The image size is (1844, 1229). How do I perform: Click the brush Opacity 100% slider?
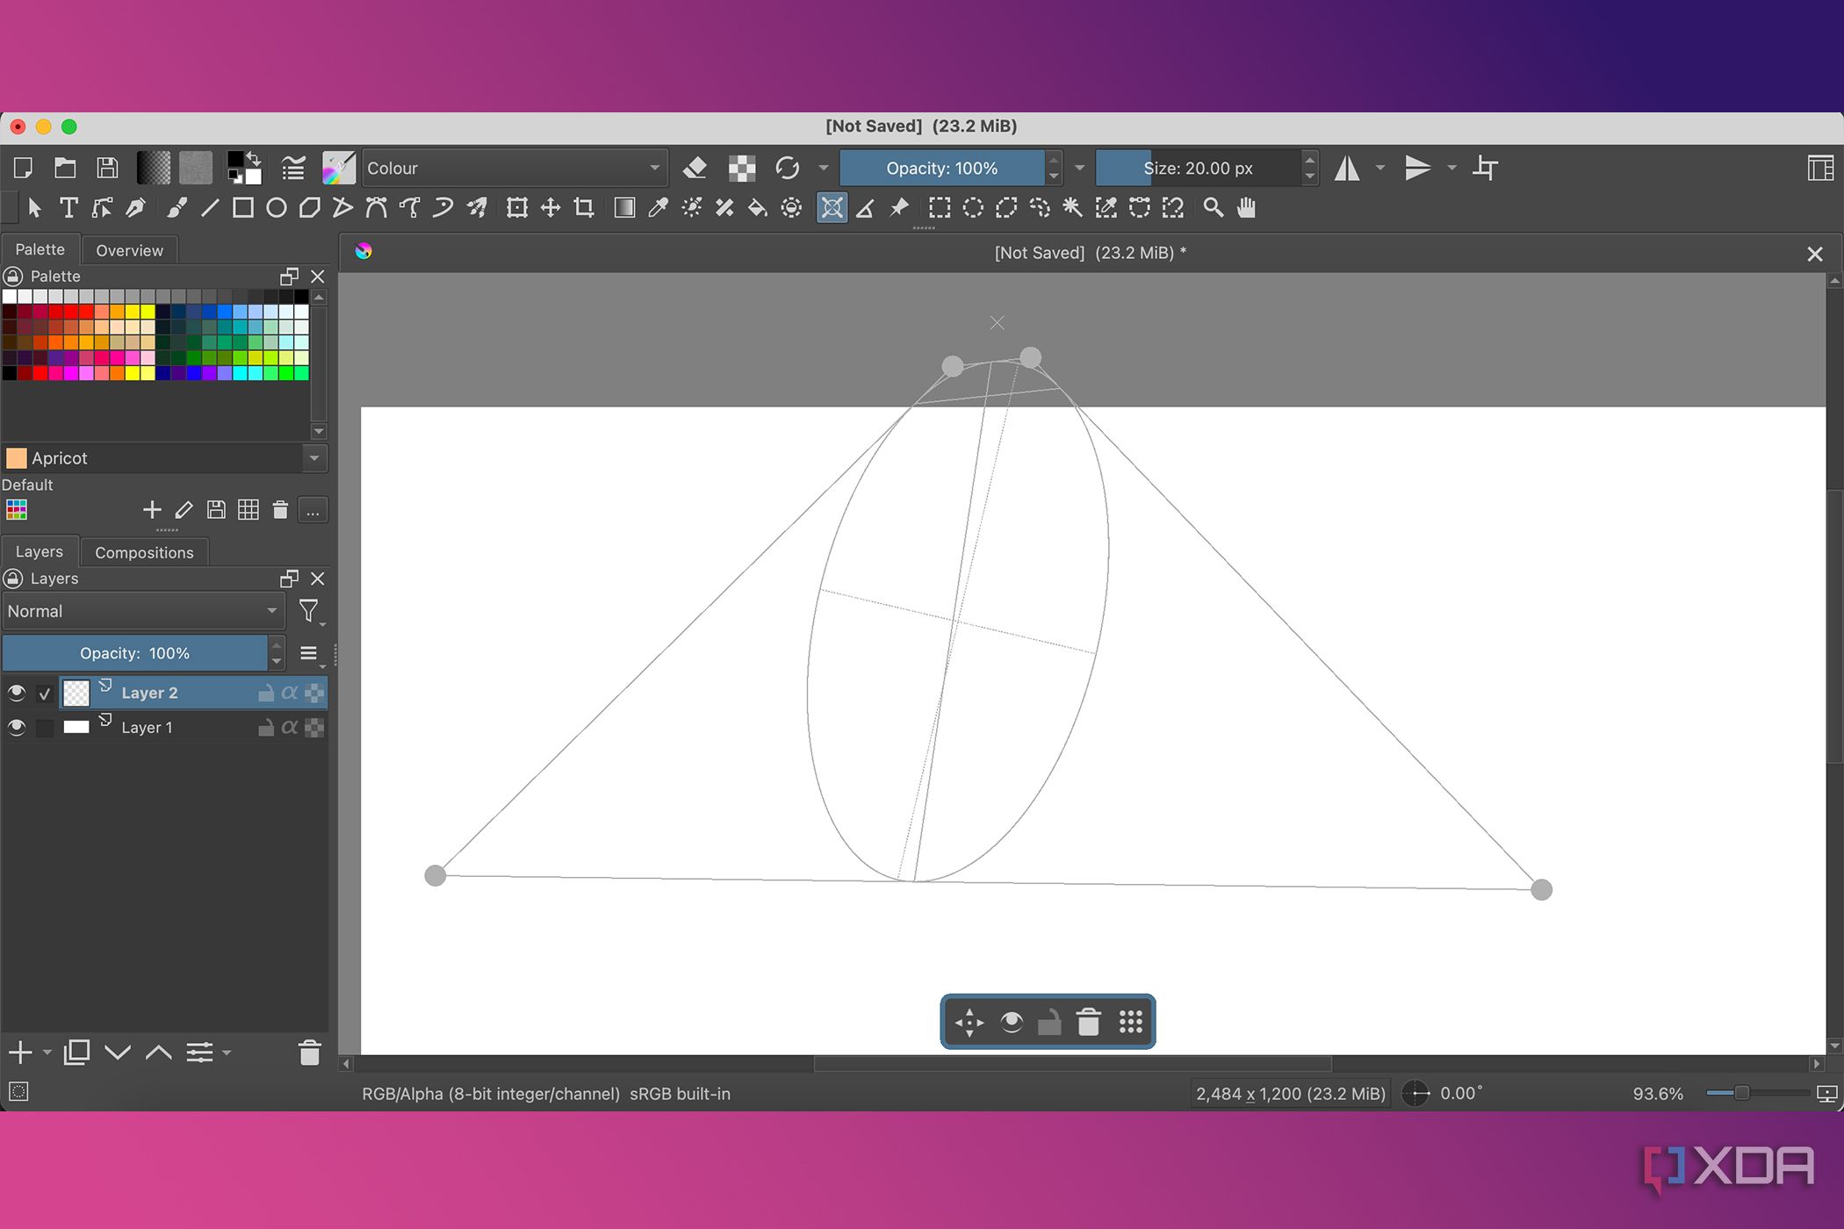pyautogui.click(x=942, y=168)
